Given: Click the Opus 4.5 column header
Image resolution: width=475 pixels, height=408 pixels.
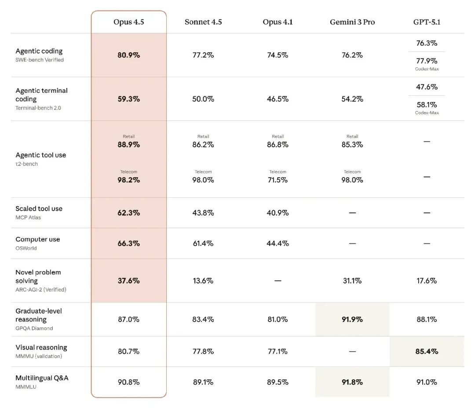Looking at the screenshot, I should click(128, 22).
